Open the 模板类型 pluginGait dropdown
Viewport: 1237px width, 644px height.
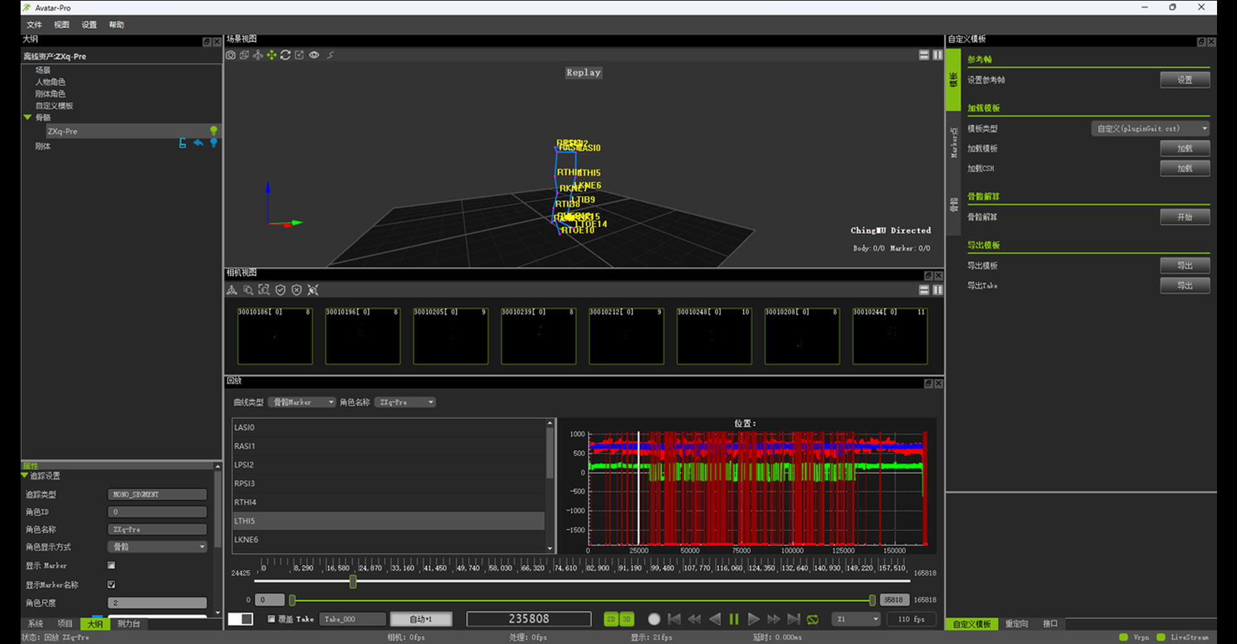coord(1150,129)
